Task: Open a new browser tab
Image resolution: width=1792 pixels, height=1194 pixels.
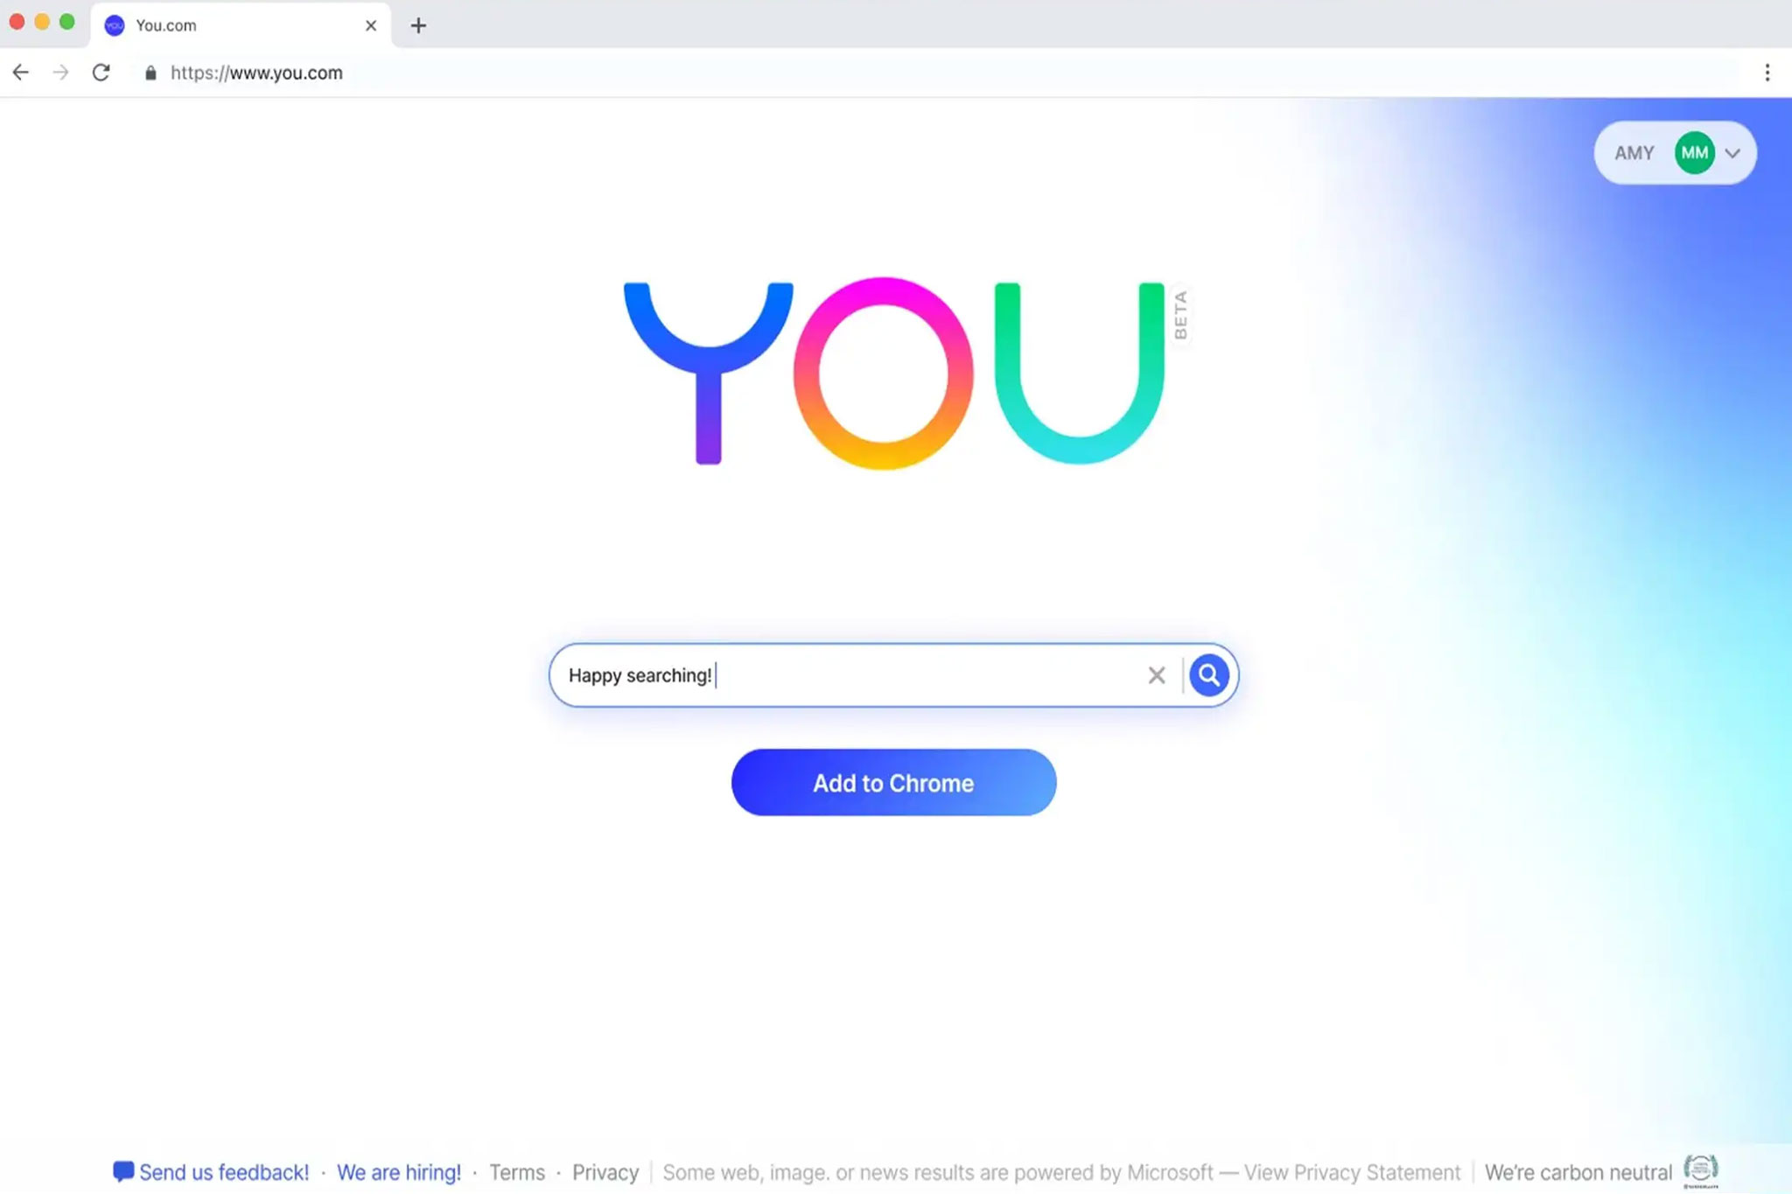Action: 418,25
